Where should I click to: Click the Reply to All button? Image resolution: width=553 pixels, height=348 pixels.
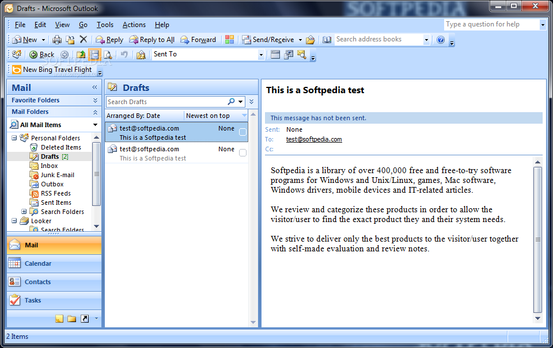pyautogui.click(x=152, y=40)
